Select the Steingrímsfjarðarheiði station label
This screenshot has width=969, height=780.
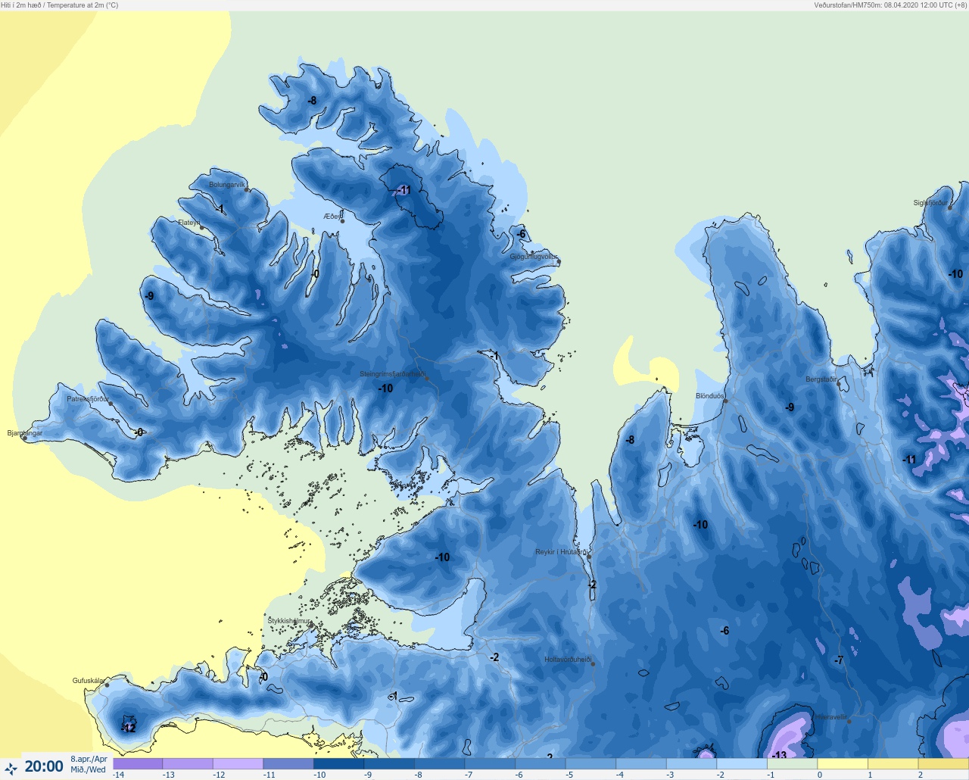(x=392, y=374)
